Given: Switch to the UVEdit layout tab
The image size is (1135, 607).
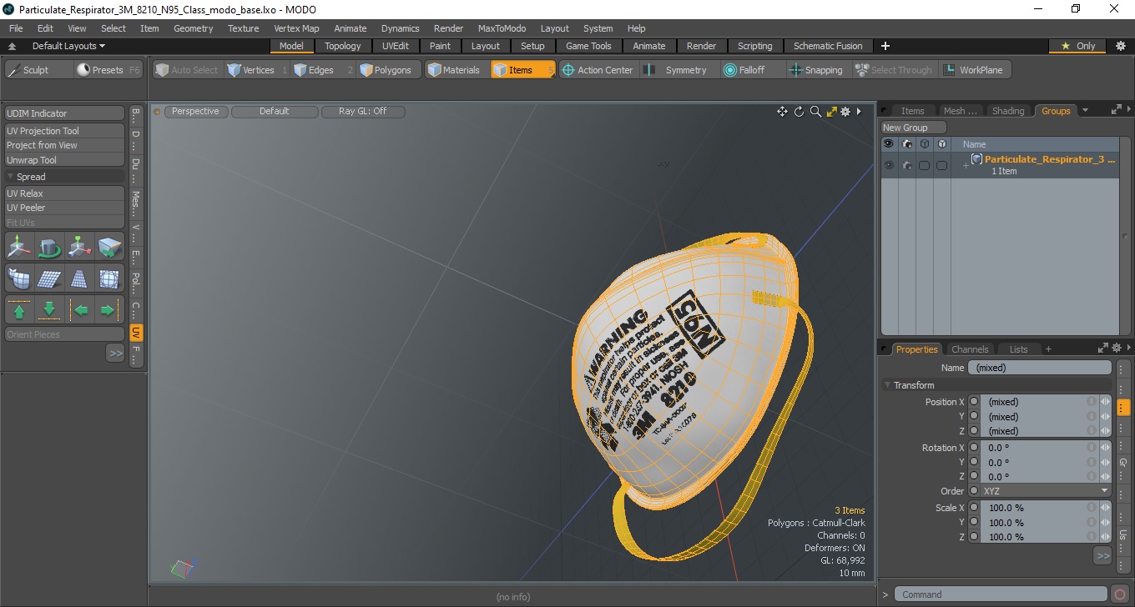Looking at the screenshot, I should click(x=395, y=46).
